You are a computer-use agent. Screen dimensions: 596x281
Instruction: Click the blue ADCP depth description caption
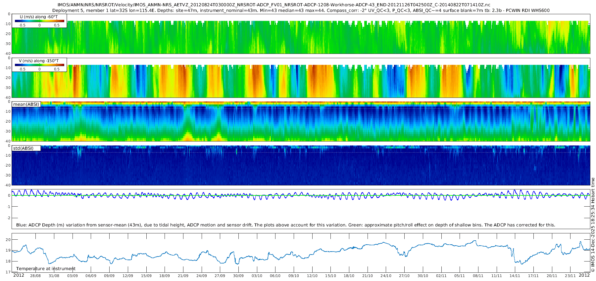285,225
